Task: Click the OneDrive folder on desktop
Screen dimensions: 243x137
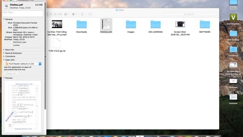Action: (233, 49)
